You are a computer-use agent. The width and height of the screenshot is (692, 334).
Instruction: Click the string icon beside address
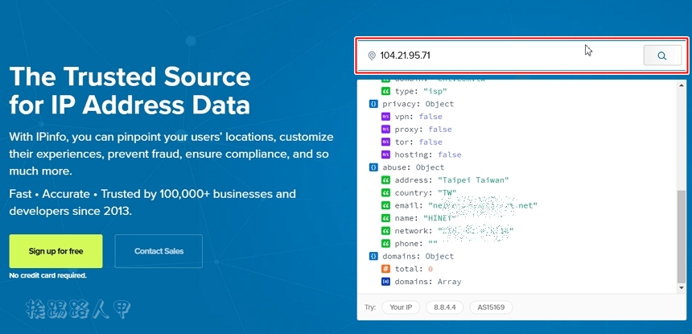(x=385, y=180)
